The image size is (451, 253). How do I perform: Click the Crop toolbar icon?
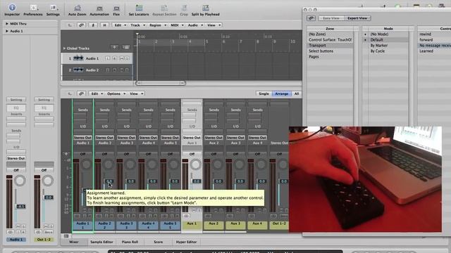pos(184,9)
